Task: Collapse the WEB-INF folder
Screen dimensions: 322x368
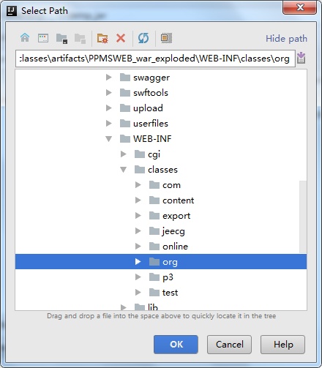Action: pos(109,139)
